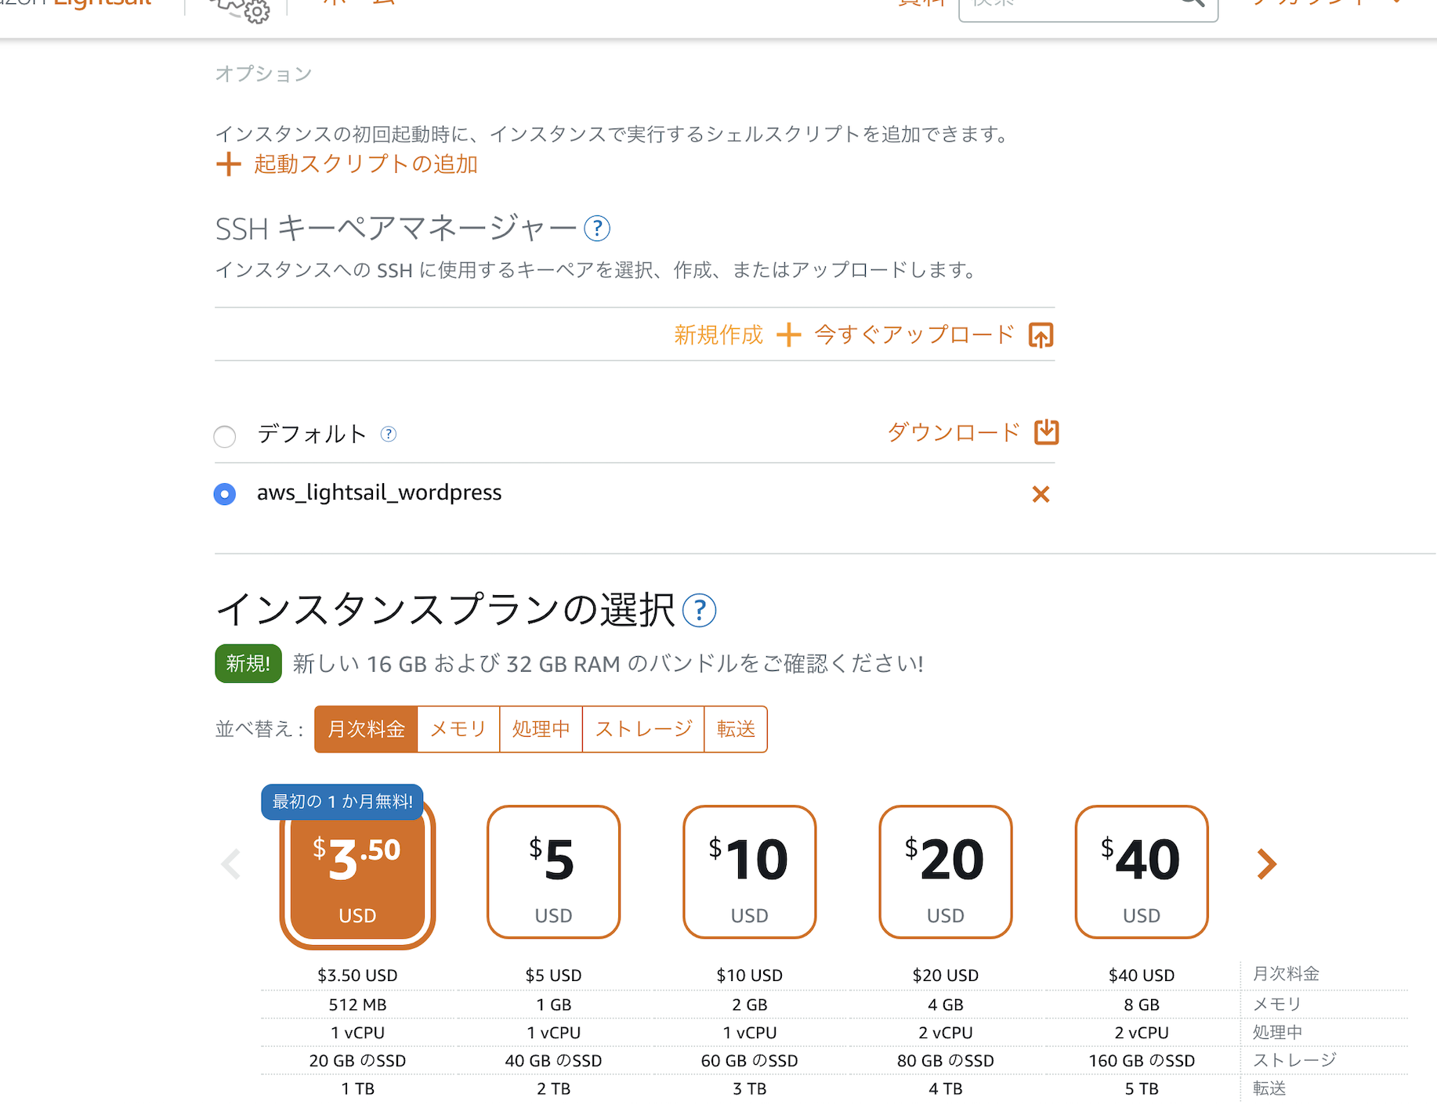Sort plans by メモリ tab
This screenshot has height=1104, width=1437.
coord(458,729)
